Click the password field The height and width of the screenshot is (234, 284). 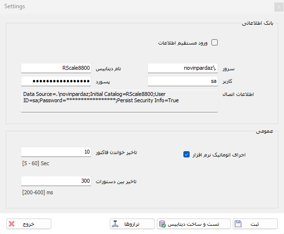click(56, 81)
